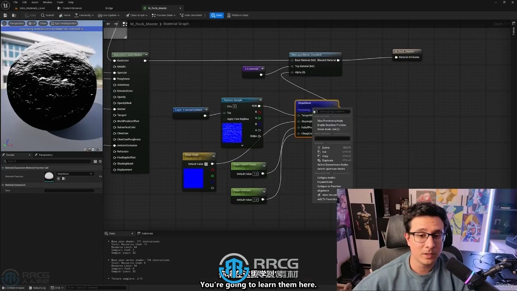Open the Asset menu
517x291 pixels.
[35, 2]
